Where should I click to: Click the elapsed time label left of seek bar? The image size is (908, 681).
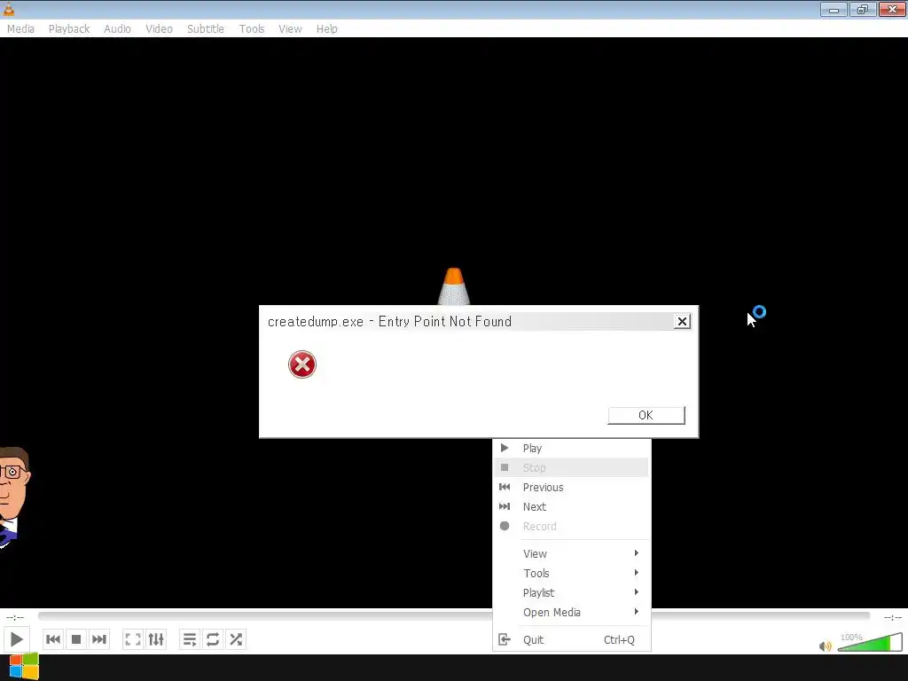(15, 617)
